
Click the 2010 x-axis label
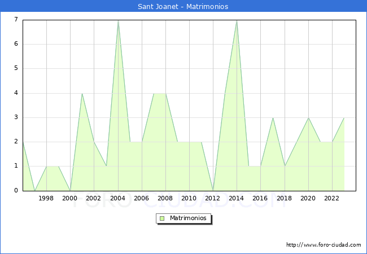189,198
